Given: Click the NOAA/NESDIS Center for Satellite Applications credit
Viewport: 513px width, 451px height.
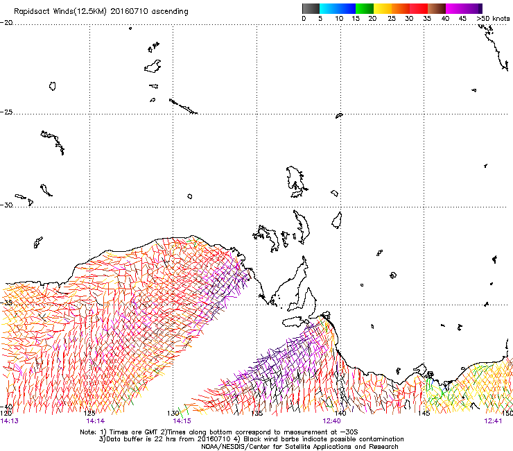Looking at the screenshot, I should click(299, 447).
